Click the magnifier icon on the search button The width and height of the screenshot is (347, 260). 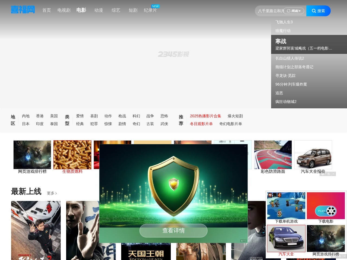(314, 11)
